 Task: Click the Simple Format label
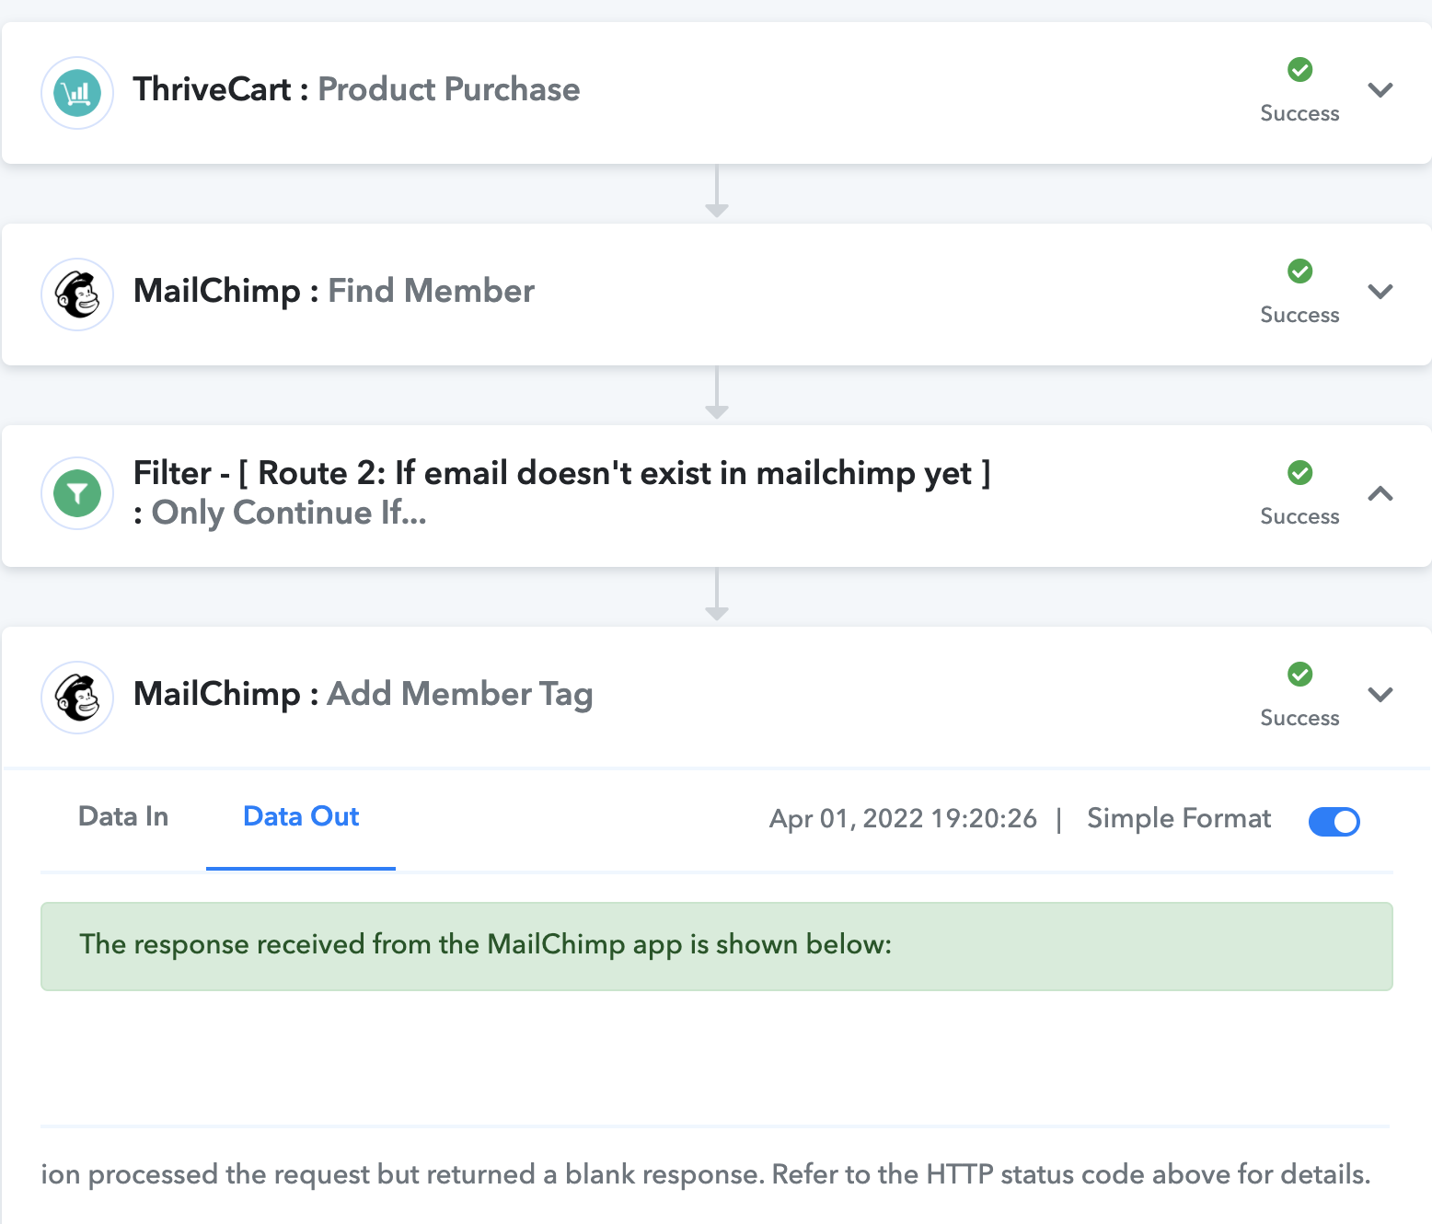[x=1179, y=819]
